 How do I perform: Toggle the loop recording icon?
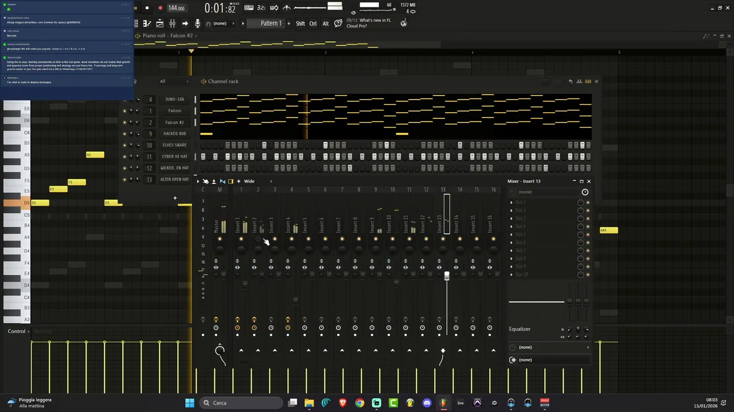point(274,7)
